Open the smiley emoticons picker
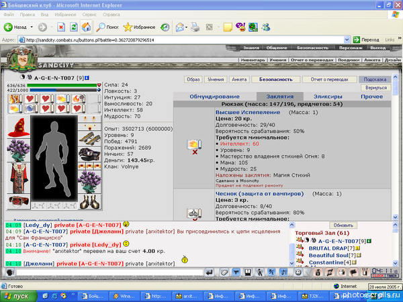The height and width of the screenshot is (302, 403). click(298, 272)
